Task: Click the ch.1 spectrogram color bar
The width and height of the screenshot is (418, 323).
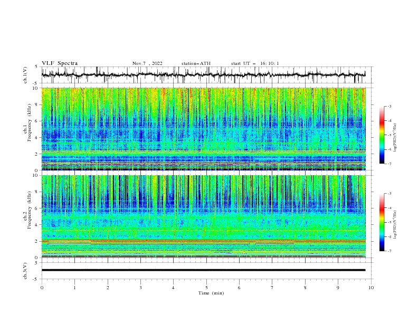Action: click(x=382, y=135)
